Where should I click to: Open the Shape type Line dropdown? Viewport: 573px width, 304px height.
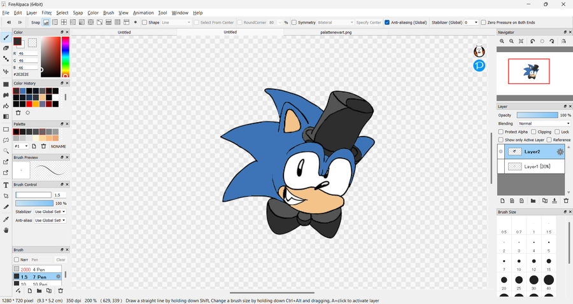pos(175,22)
